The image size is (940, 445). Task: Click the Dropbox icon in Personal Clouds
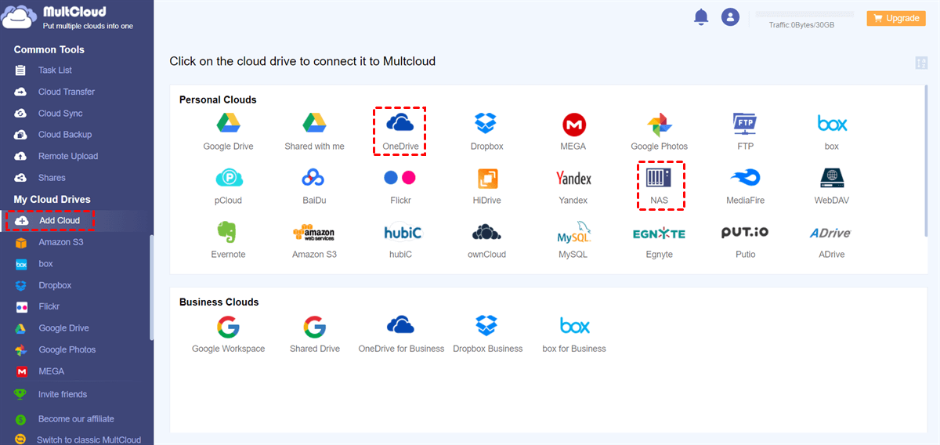[486, 124]
